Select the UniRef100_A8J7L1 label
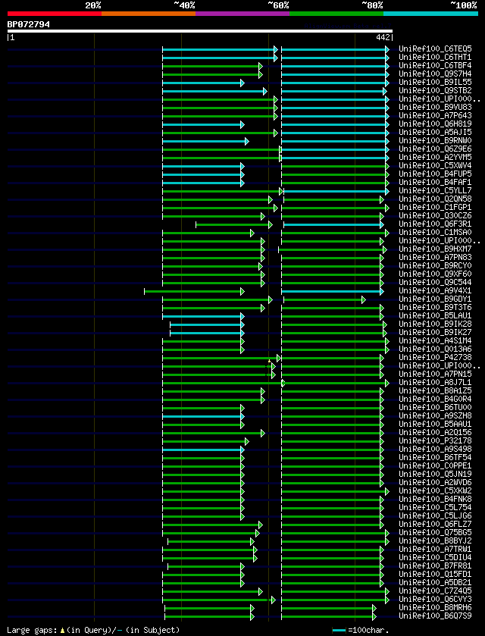Screen dimensions: 485x636 [x=435, y=382]
